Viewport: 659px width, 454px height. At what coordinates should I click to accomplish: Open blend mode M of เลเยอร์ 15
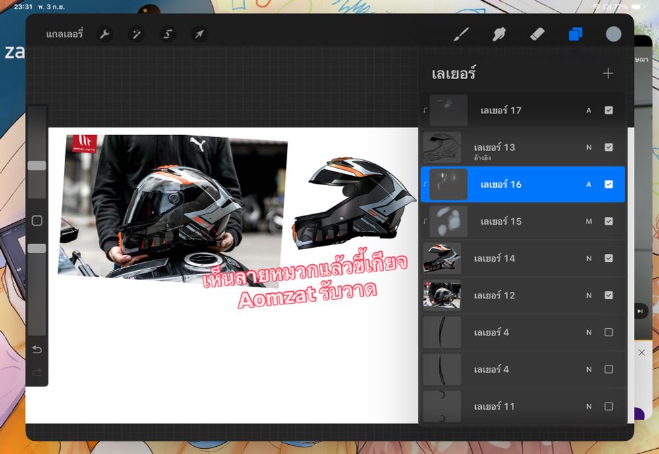588,221
